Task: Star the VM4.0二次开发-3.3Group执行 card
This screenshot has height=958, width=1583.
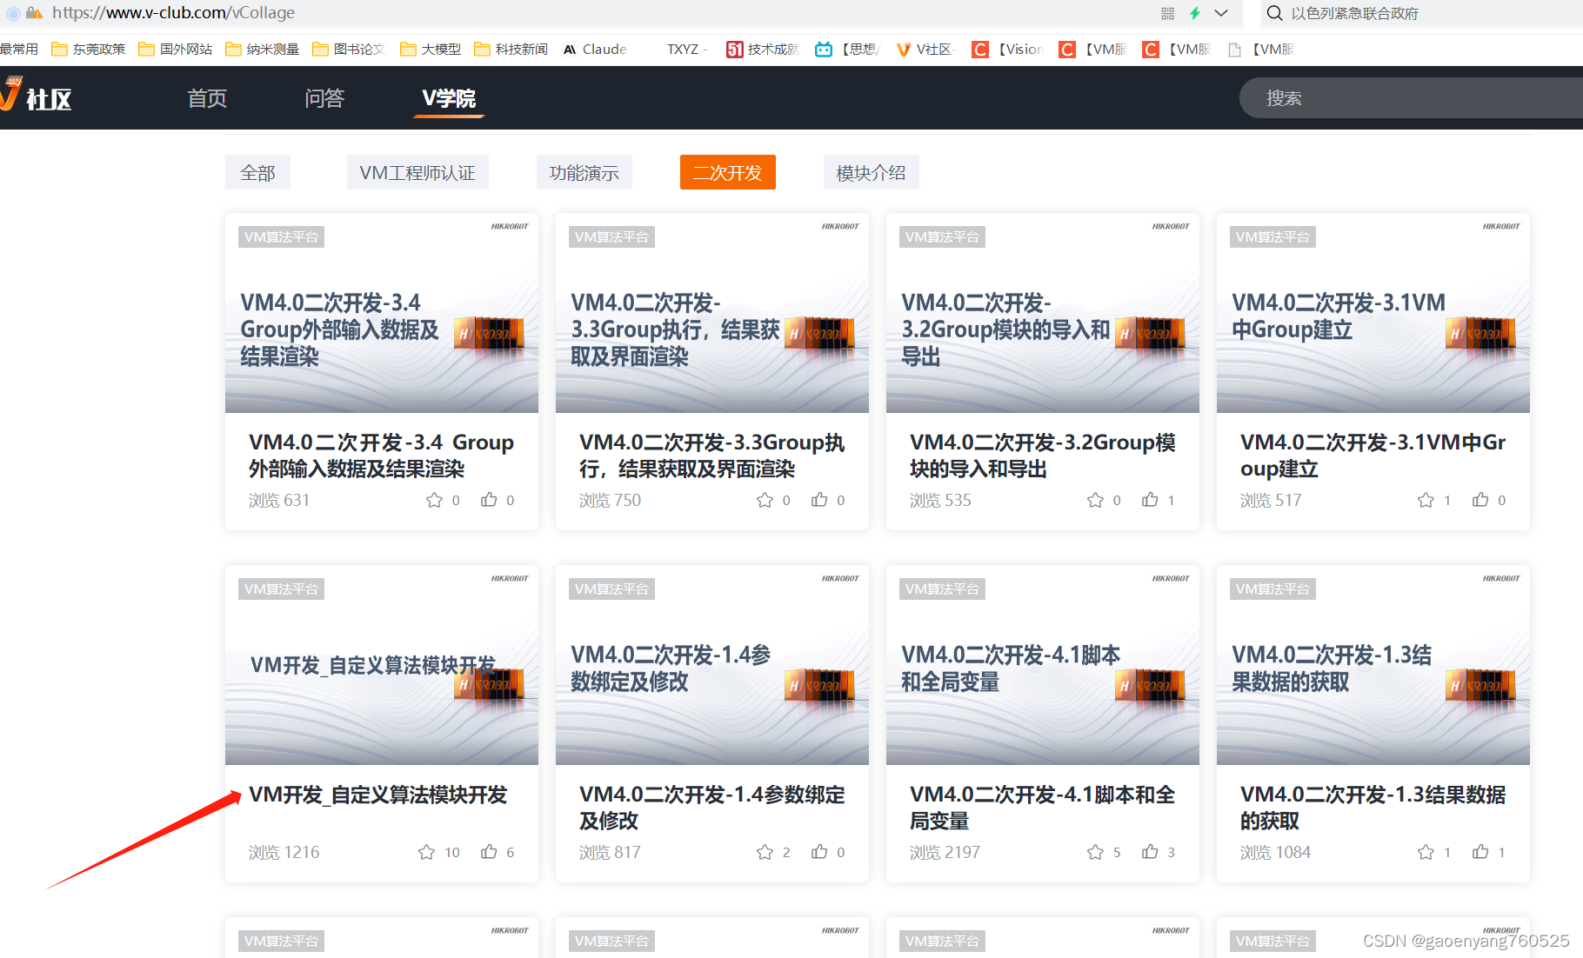Action: coord(765,500)
